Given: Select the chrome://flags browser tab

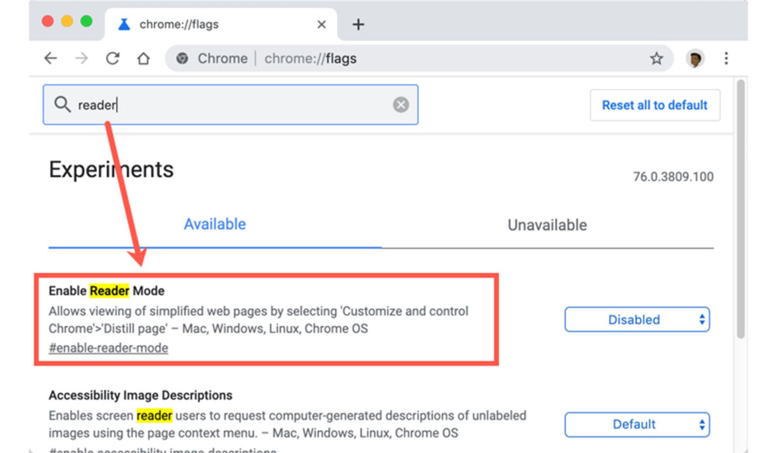Looking at the screenshot, I should coord(221,24).
